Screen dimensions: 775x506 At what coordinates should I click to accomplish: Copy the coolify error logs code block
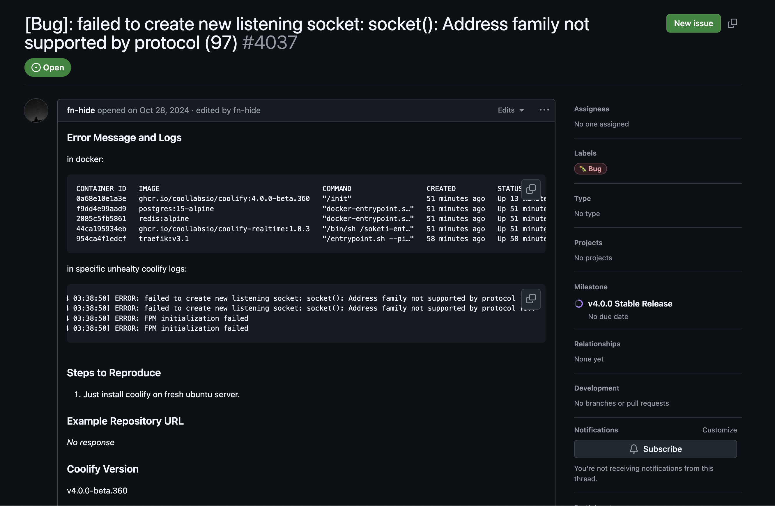point(531,299)
